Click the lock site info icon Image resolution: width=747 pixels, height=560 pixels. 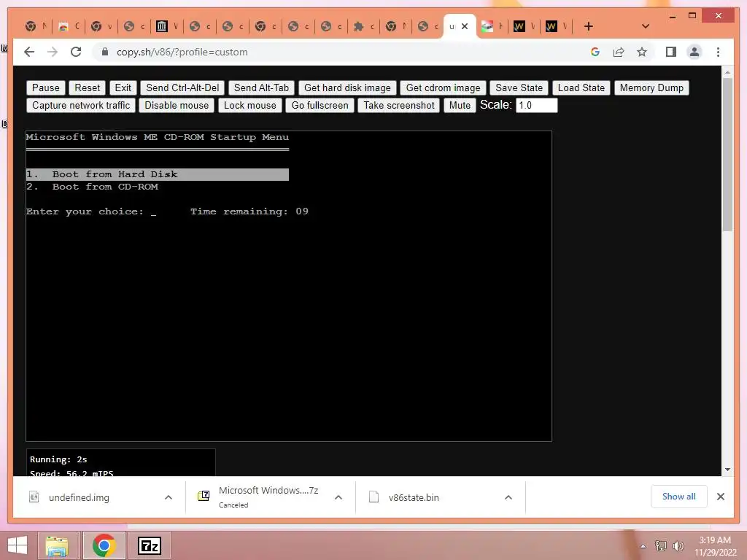pyautogui.click(x=105, y=52)
